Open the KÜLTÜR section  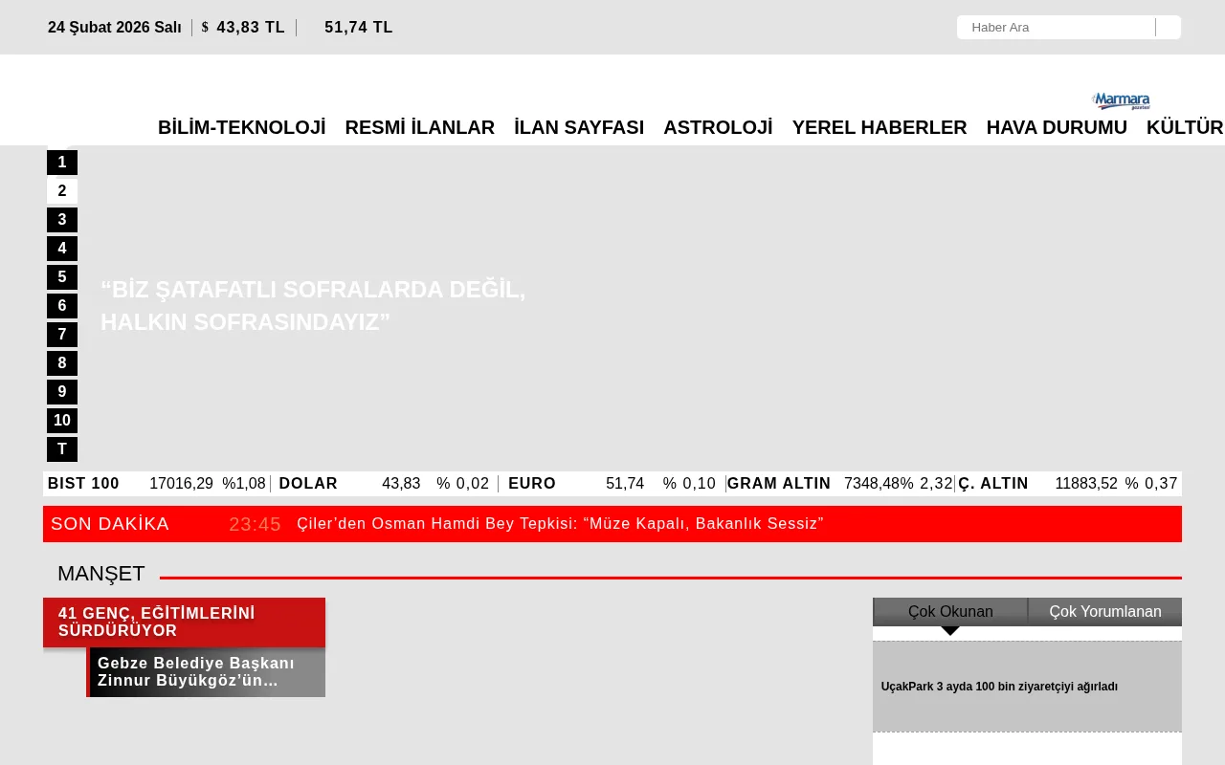coord(1185,127)
